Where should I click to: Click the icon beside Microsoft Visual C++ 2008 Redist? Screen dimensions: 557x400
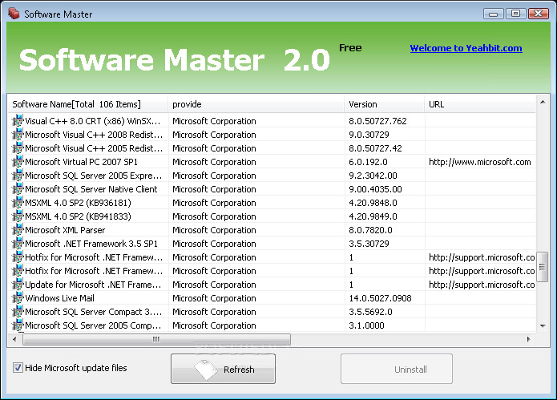pos(18,135)
